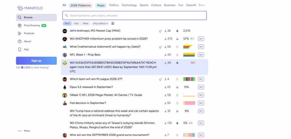Viewport: 291px width, 139px height.
Task: Click Bet on M.League row
Action: click(201, 79)
